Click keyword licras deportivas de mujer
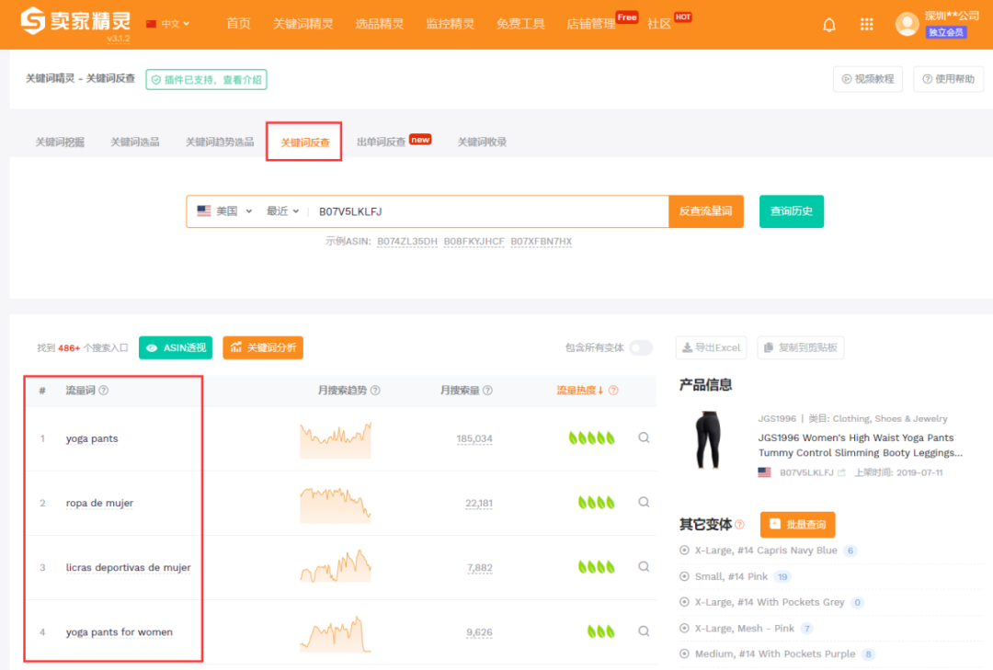 [x=128, y=568]
